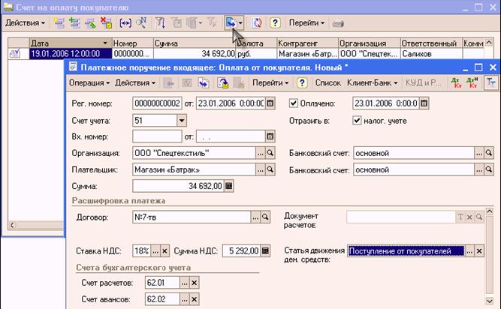Clear Ставка НДС with its X button
The image size is (501, 309).
click(x=164, y=251)
